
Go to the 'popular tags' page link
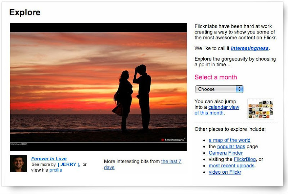click(231, 146)
